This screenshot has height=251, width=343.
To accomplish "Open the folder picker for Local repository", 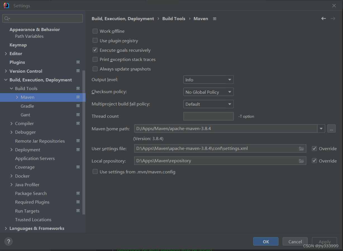I will coord(301,161).
